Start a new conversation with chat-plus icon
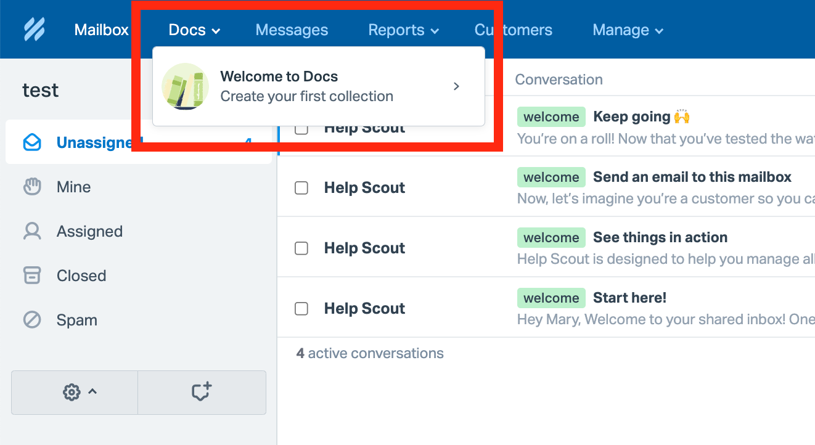815x445 pixels. [x=202, y=392]
